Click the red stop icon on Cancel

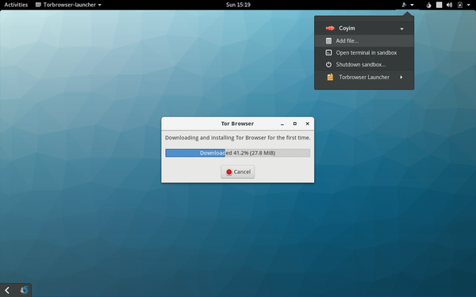(x=229, y=172)
